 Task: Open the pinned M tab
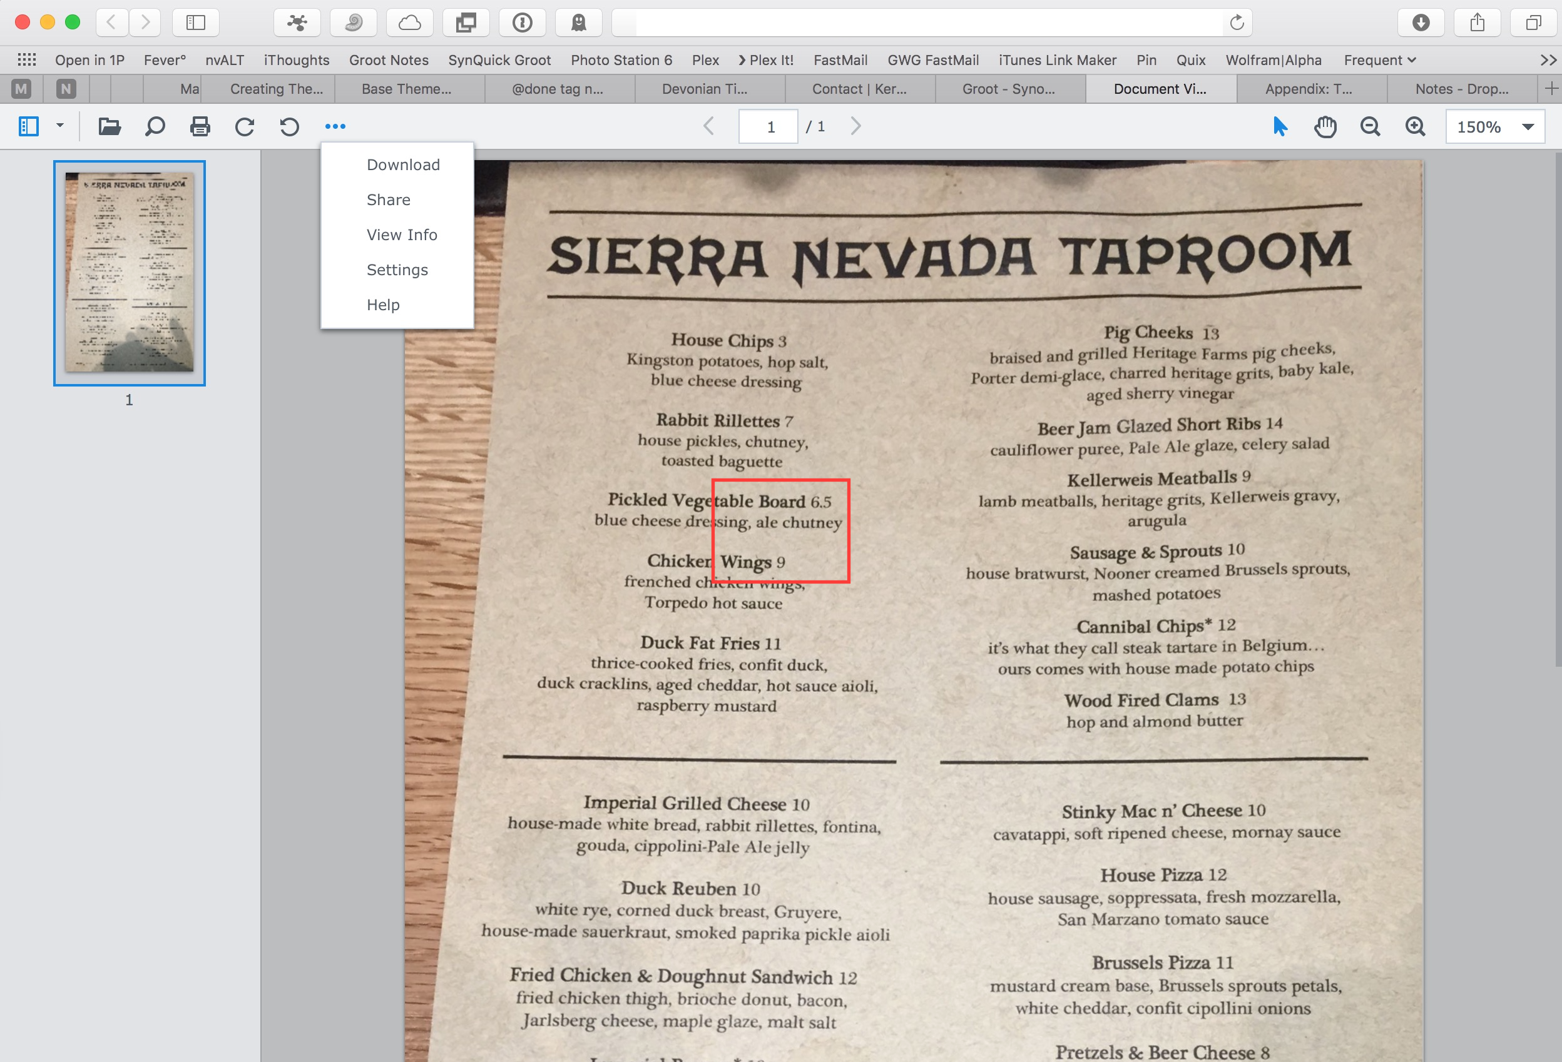click(x=21, y=89)
